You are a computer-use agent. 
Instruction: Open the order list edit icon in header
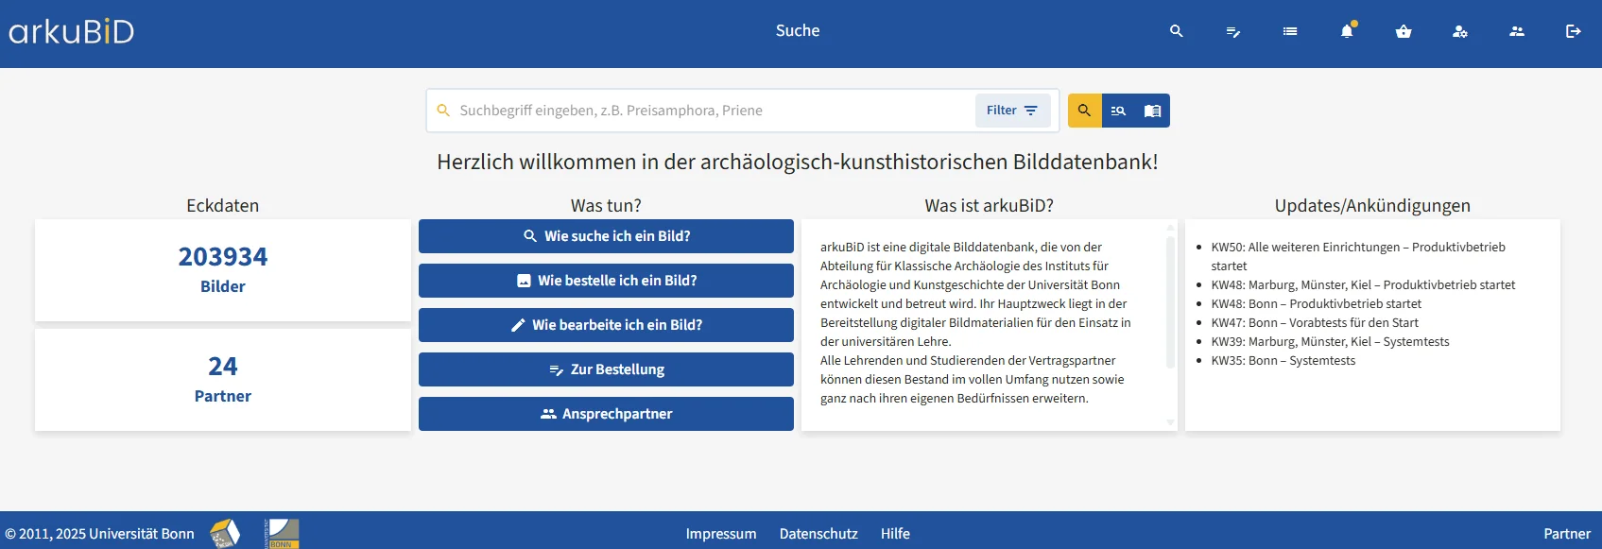click(x=1232, y=31)
